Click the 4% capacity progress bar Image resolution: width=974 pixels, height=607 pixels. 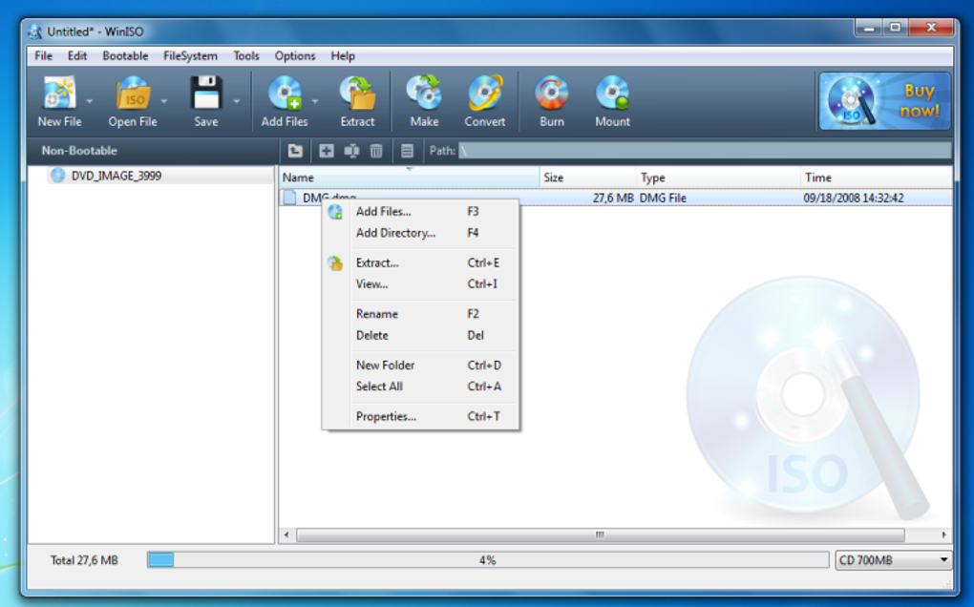[x=488, y=560]
